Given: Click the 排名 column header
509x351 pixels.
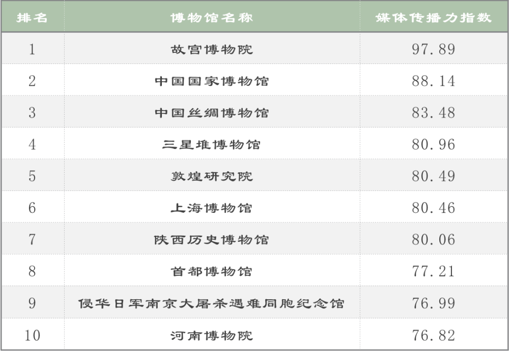Looking at the screenshot, I should [32, 18].
